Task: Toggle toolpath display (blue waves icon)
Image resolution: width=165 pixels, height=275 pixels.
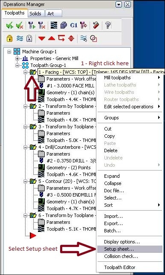Action: click(x=20, y=38)
